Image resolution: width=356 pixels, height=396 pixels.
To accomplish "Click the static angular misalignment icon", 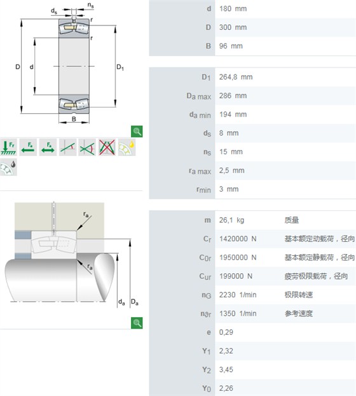I will click(x=67, y=147).
